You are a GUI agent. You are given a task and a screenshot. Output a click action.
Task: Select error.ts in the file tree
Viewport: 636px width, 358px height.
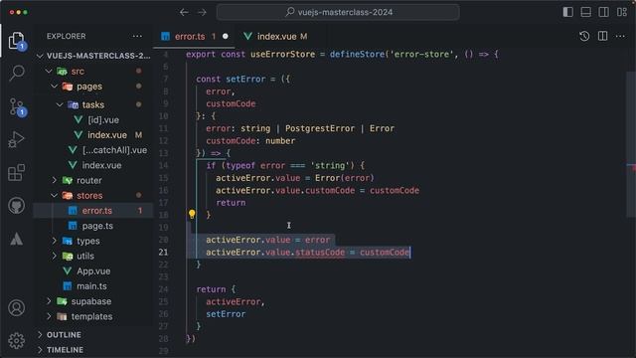[92, 211]
